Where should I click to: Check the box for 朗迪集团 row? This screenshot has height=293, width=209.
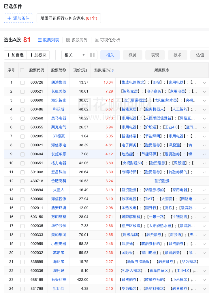(x=22, y=83)
